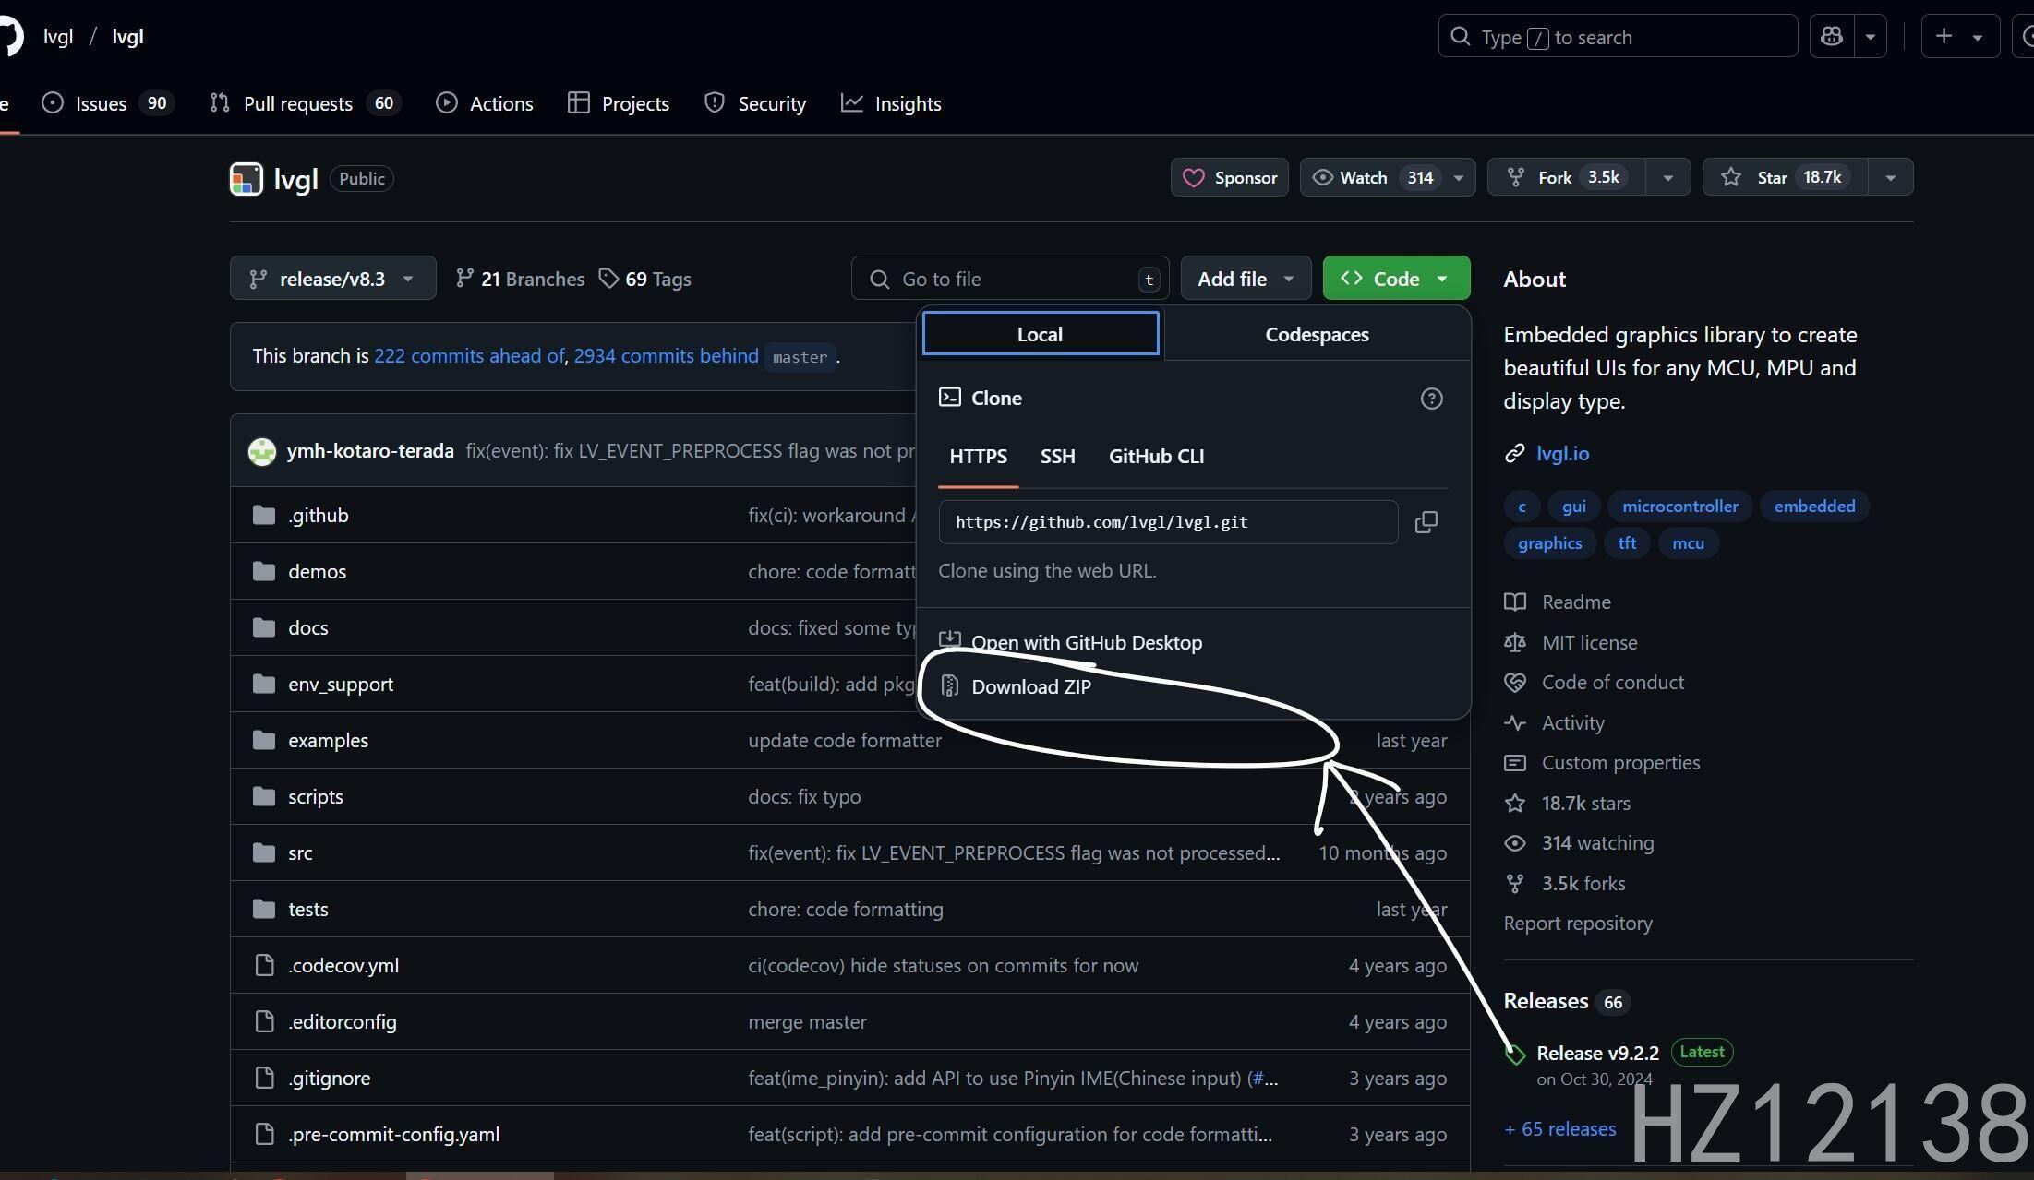Click the env_support folder icon
This screenshot has width=2034, height=1180.
264,684
